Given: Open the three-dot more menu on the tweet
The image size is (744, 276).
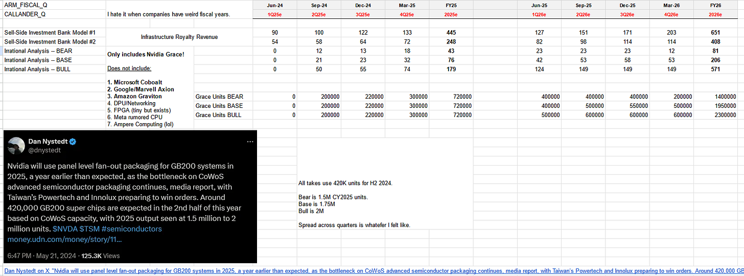Looking at the screenshot, I should (x=250, y=141).
